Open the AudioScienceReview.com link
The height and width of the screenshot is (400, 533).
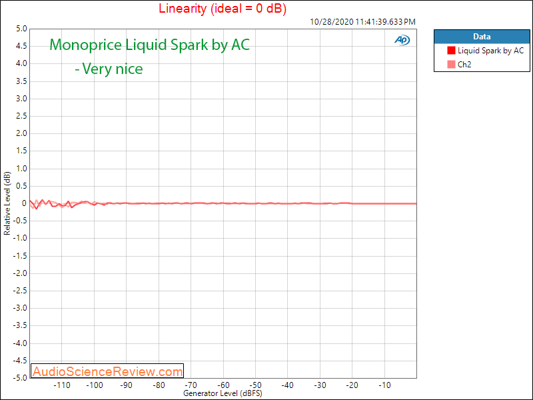pos(107,371)
